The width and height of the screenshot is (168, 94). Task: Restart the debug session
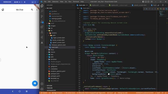click(x=161, y=9)
